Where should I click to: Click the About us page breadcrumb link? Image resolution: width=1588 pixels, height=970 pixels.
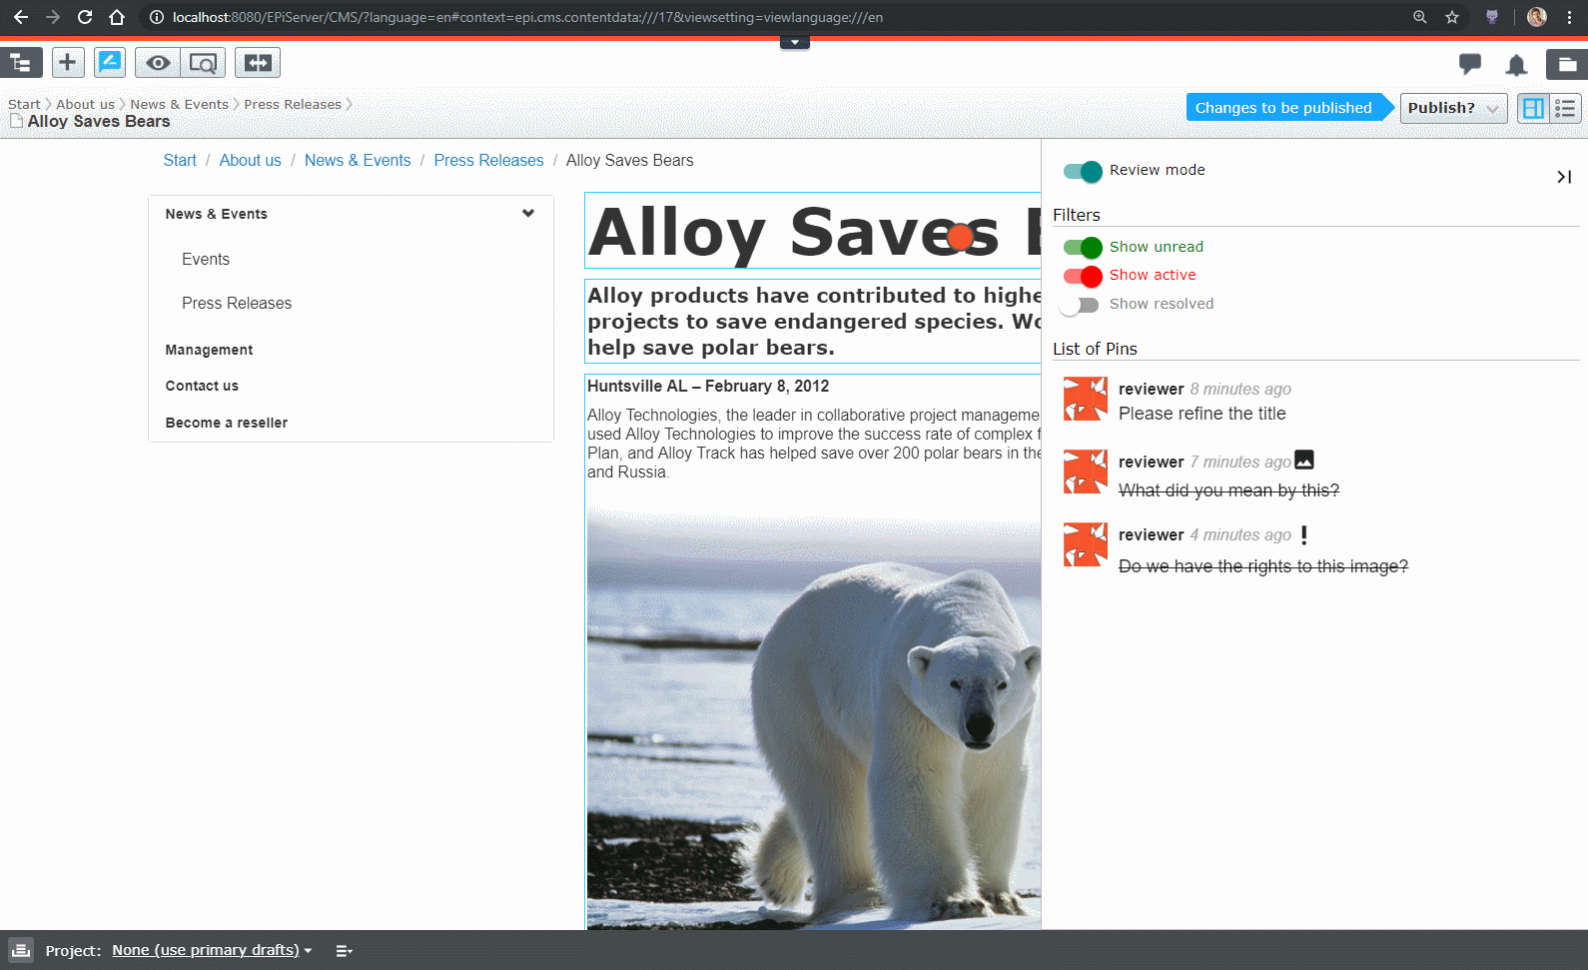tap(251, 160)
